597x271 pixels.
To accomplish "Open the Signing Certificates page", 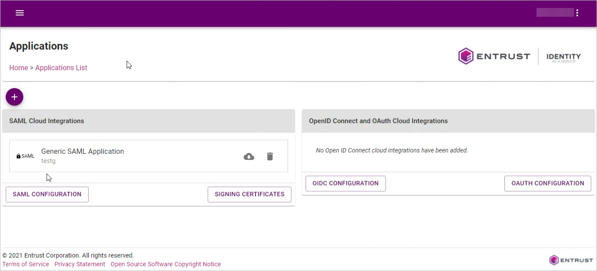I will pyautogui.click(x=249, y=194).
